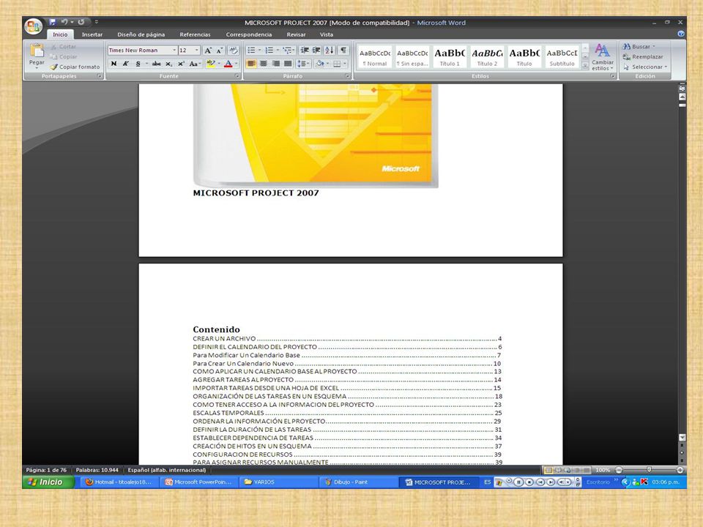Apply subscript formatting
The height and width of the screenshot is (527, 703).
point(168,64)
